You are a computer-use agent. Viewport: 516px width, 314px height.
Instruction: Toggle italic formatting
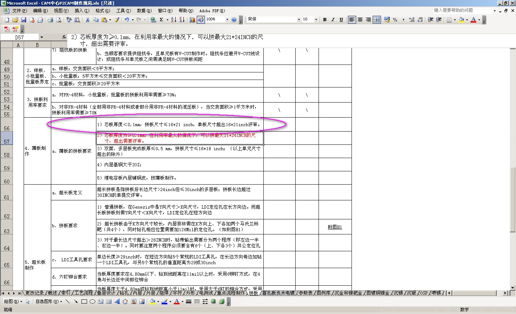[x=333, y=20]
